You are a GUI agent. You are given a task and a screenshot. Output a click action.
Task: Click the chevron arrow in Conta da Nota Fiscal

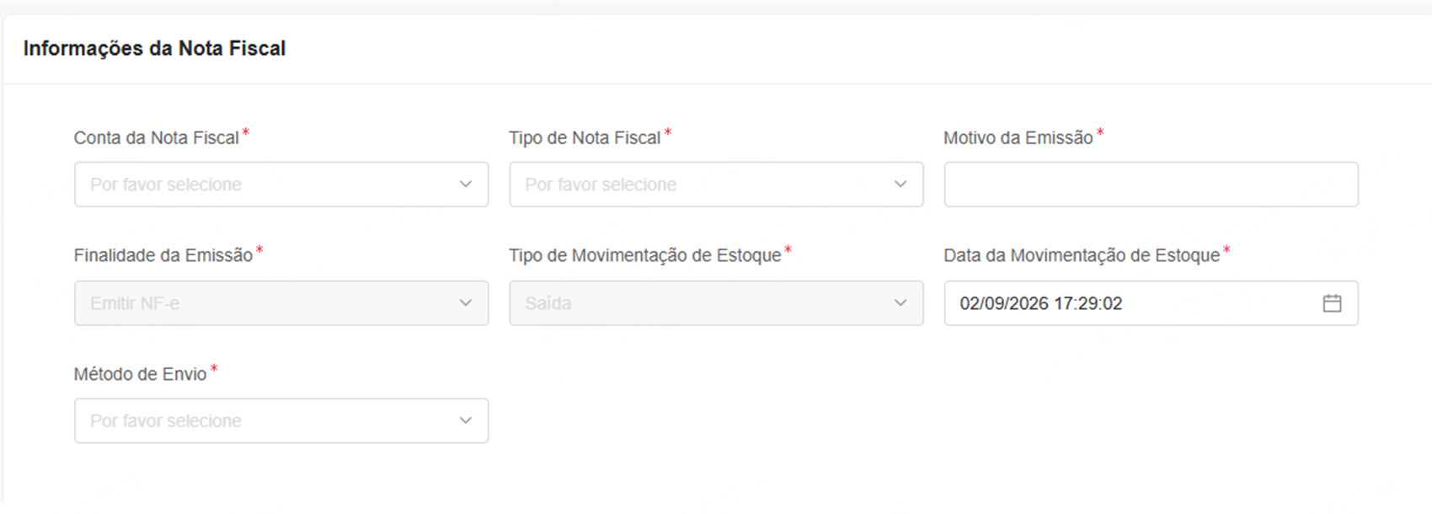tap(466, 185)
